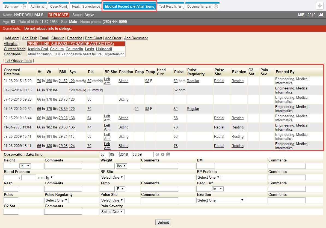Click the Prescribe link
Viewport: 326px width, 228px height.
coord(75,38)
